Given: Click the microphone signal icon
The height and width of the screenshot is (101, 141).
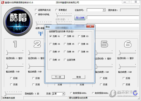Looking at the screenshot, I should pyautogui.click(x=41, y=33).
